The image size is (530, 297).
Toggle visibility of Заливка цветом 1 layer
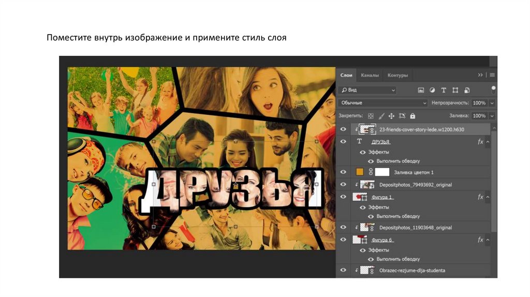pos(343,172)
